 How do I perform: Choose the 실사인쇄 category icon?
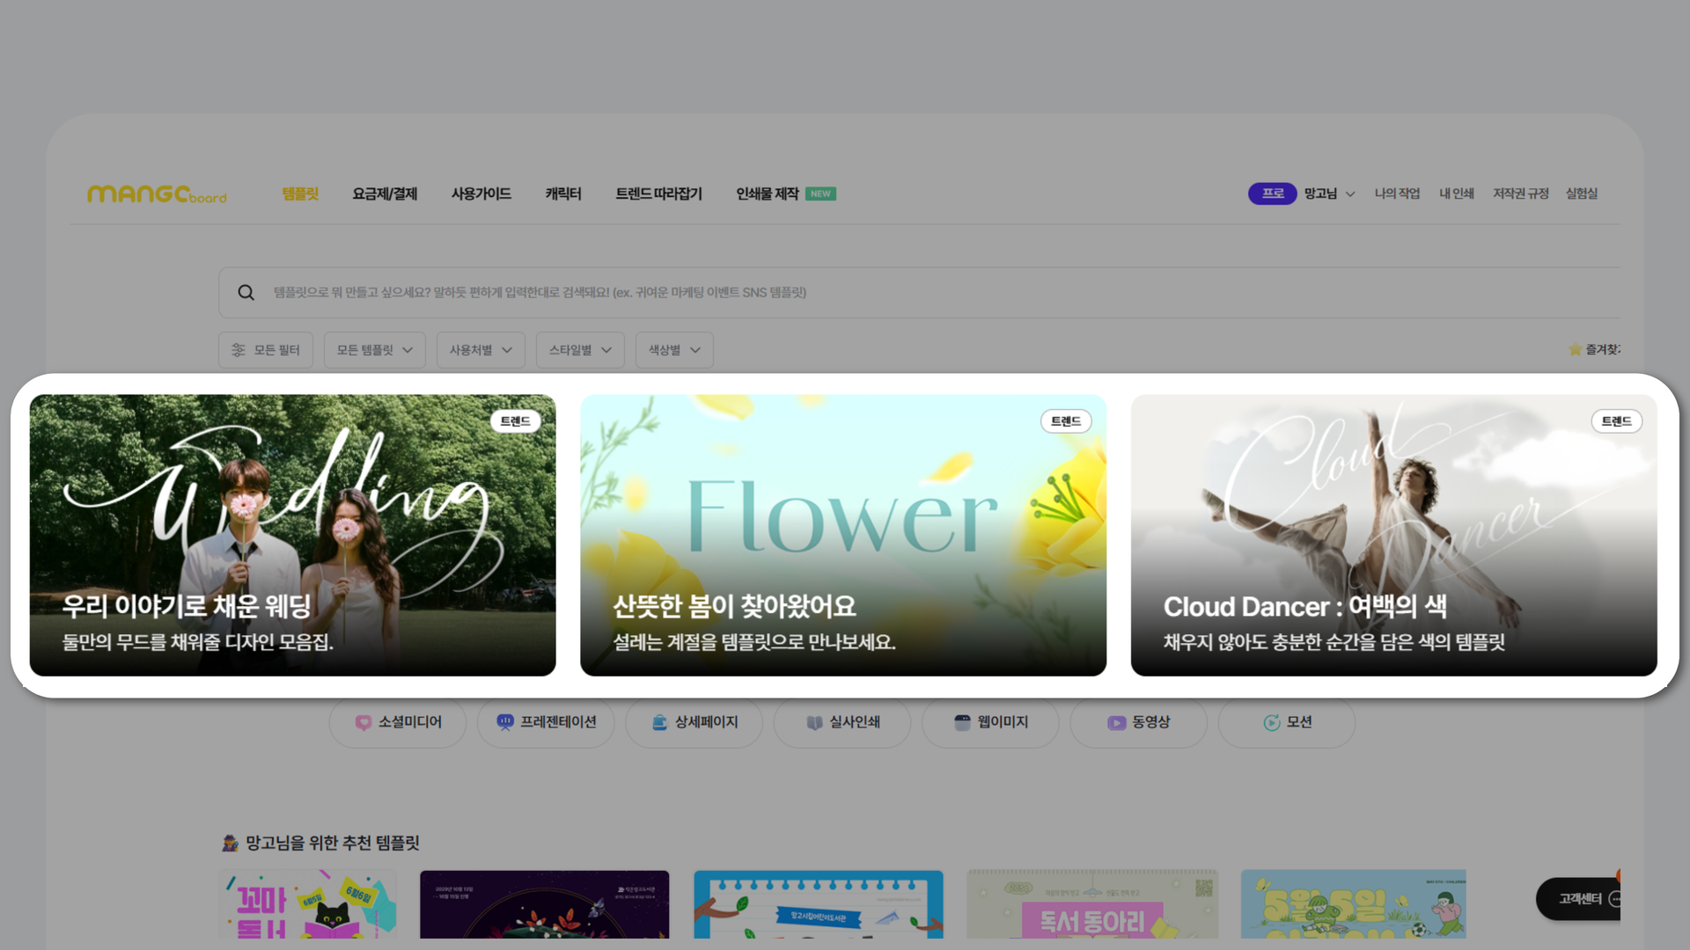tap(814, 722)
